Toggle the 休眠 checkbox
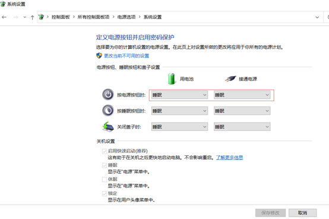The height and width of the screenshot is (219, 329). click(105, 180)
